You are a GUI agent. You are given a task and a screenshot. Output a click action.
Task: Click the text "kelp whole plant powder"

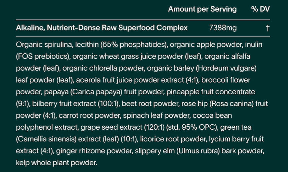(56, 163)
